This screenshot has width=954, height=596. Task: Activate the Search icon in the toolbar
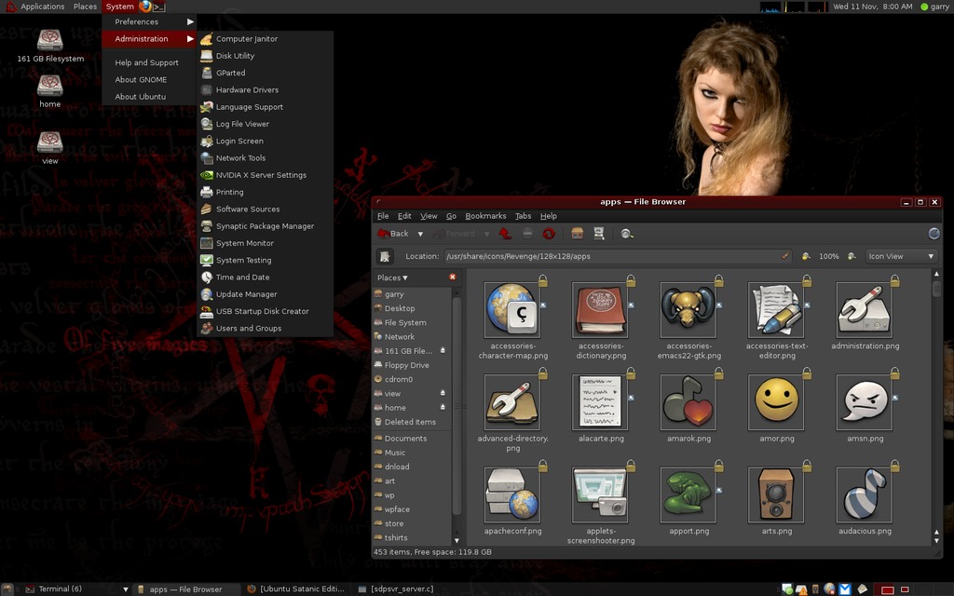click(626, 234)
